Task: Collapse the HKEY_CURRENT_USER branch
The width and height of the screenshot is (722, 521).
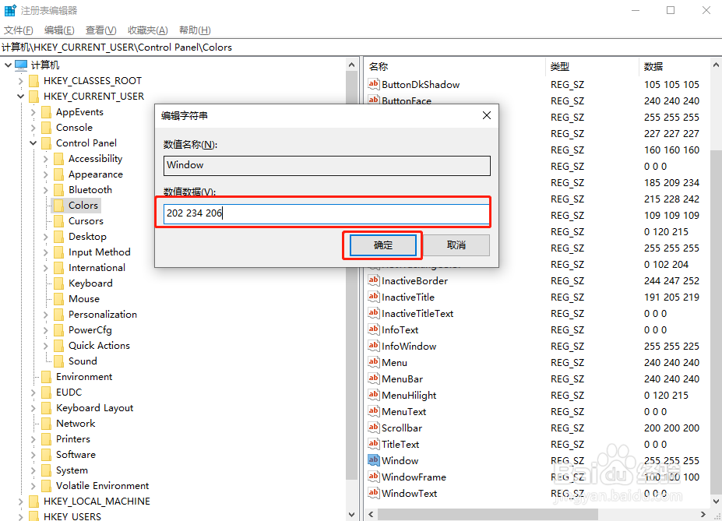Action: coord(20,97)
